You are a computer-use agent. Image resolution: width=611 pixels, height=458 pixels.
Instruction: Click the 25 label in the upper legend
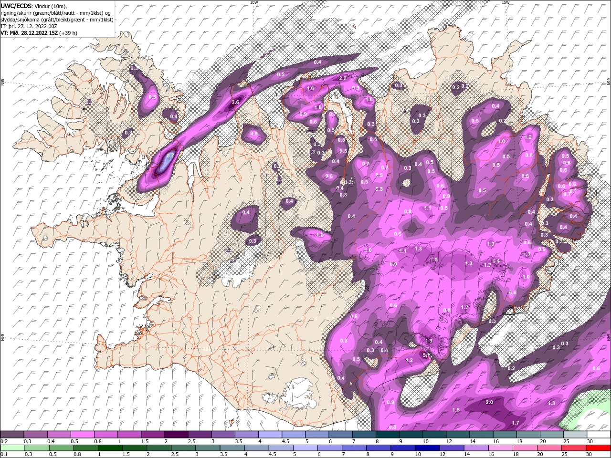click(x=566, y=441)
